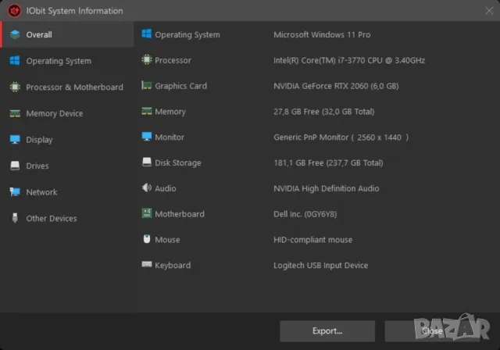Click the Memory label in the main list

coord(170,112)
